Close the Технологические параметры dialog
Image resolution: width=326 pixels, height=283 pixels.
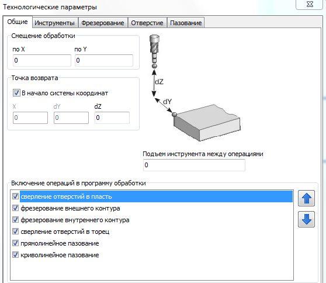pyautogui.click(x=310, y=4)
